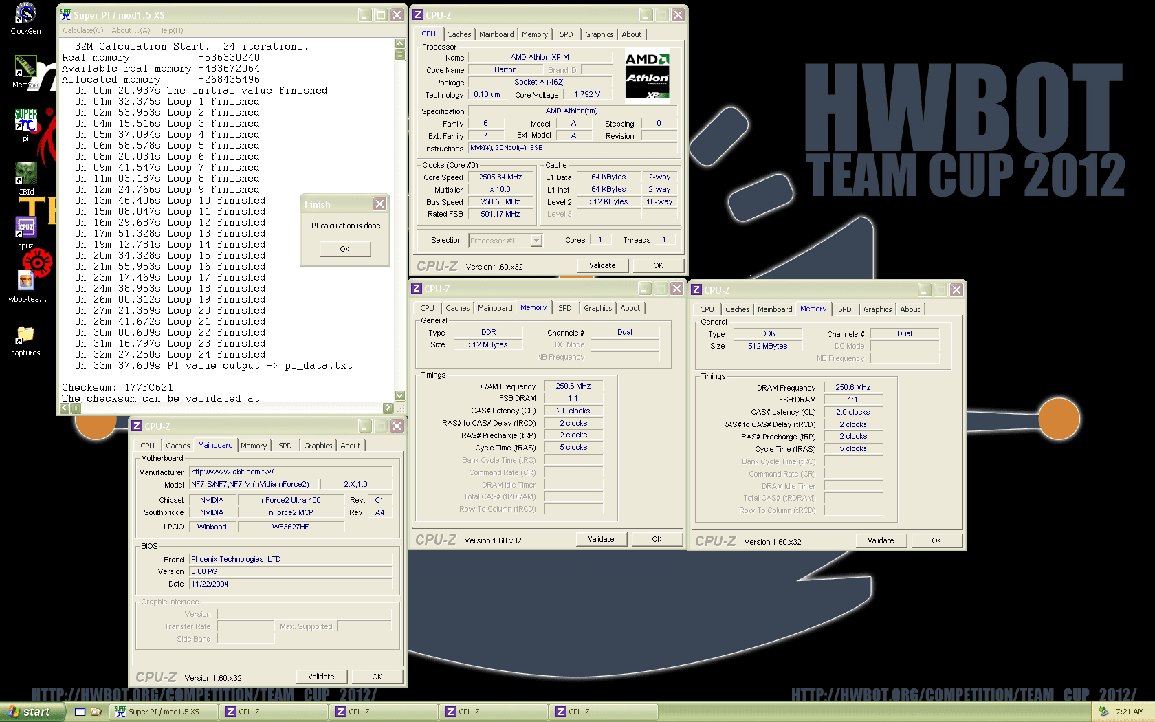Open the Help(H) menu in Super PI
Image resolution: width=1155 pixels, height=722 pixels.
[170, 30]
